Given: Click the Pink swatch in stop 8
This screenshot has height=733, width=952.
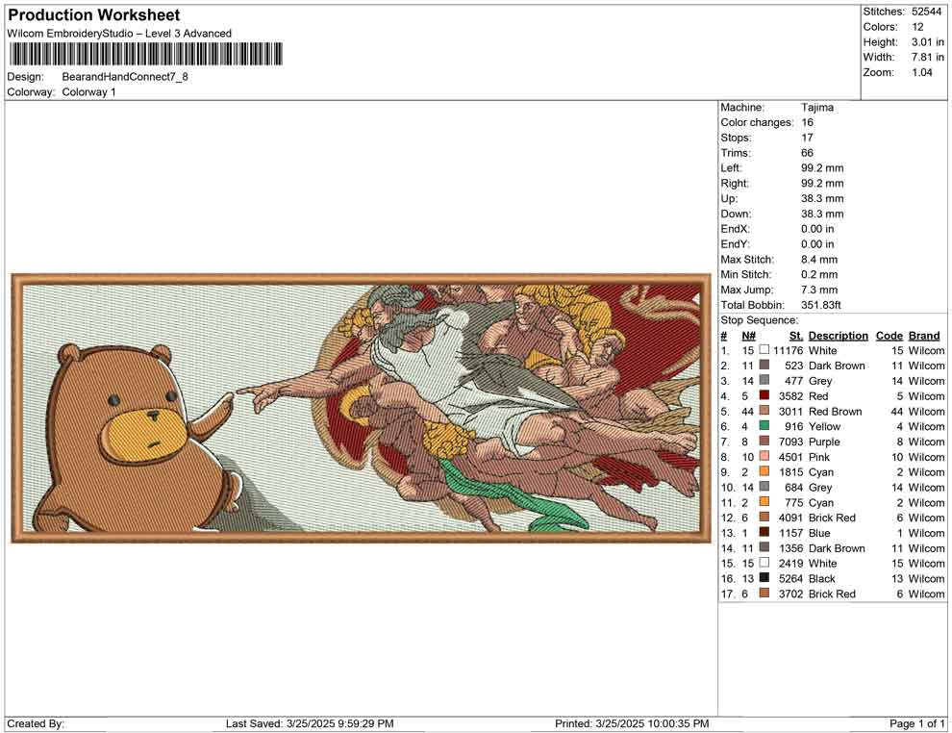Looking at the screenshot, I should coord(764,456).
